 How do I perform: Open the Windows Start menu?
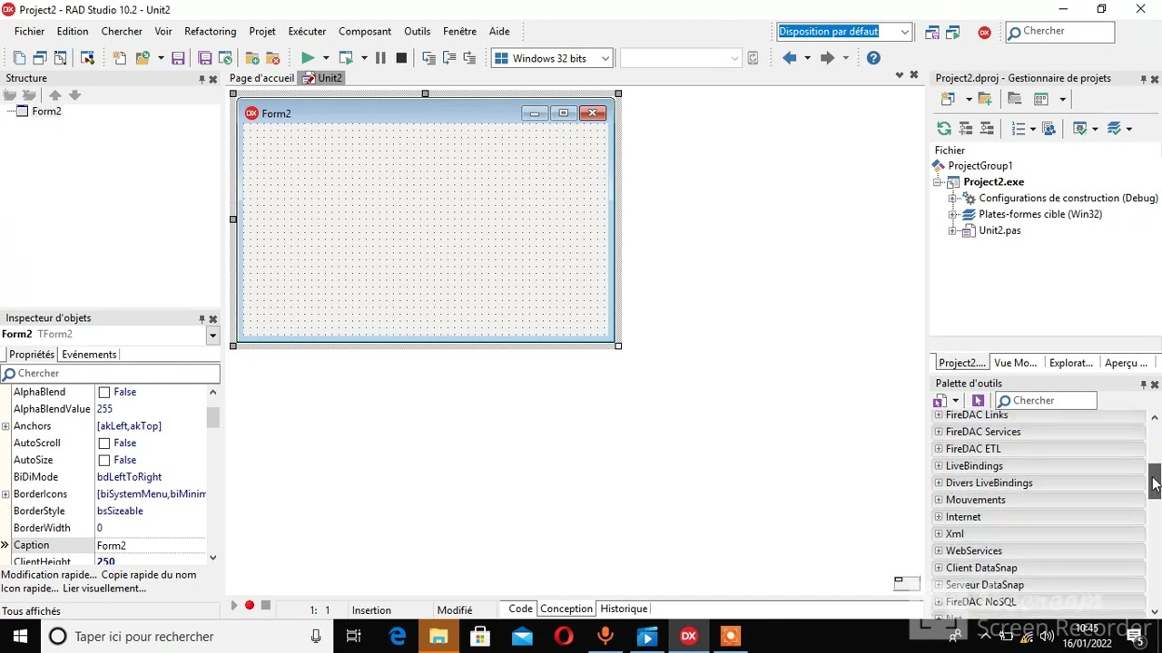(x=20, y=637)
